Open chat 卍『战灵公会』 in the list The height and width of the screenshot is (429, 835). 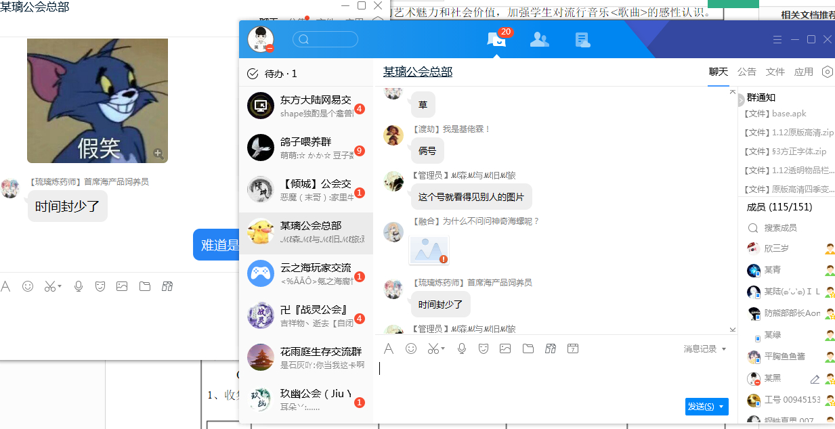click(x=306, y=316)
